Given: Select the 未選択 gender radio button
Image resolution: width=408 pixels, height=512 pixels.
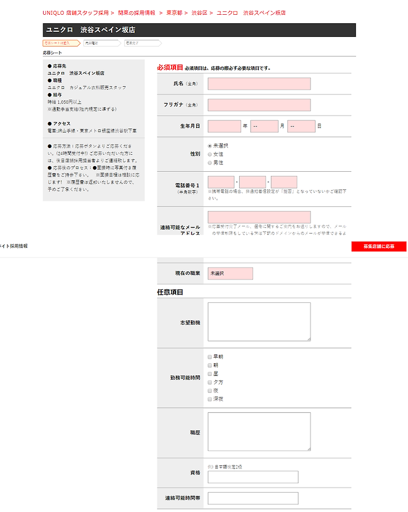Looking at the screenshot, I should click(x=210, y=146).
